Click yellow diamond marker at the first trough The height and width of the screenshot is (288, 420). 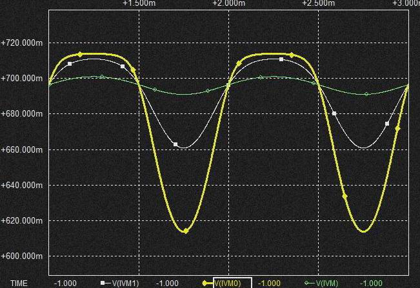(186, 231)
